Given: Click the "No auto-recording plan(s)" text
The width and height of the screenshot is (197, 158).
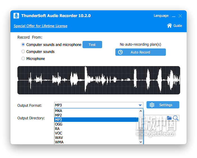Looking at the screenshot, I should coord(141,44).
